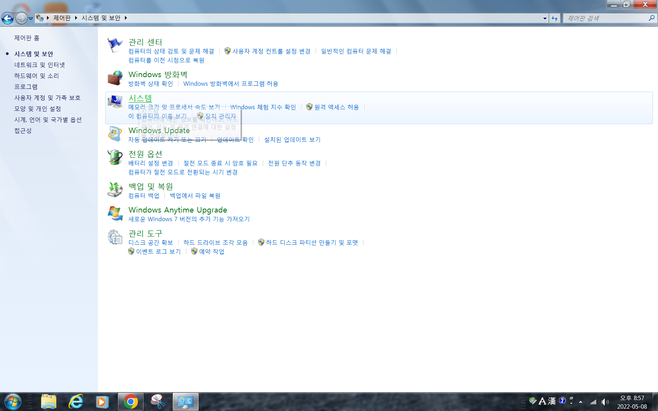Click Control Panel taskbar button
This screenshot has width=658, height=411.
tap(186, 402)
